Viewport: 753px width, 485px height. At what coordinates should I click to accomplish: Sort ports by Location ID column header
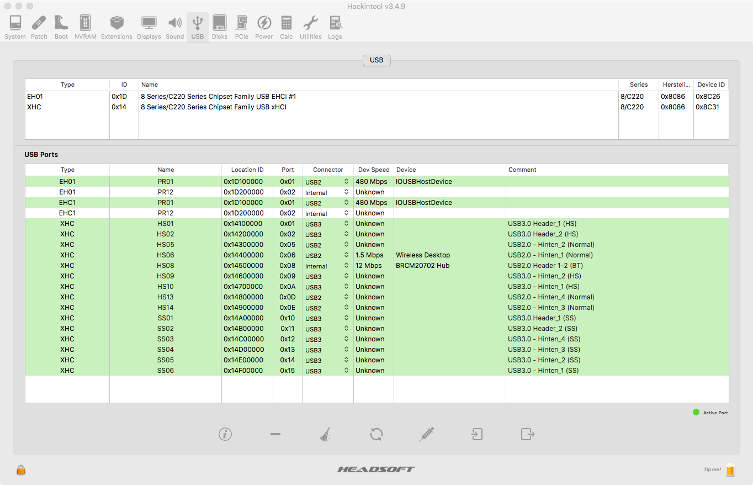pos(247,170)
